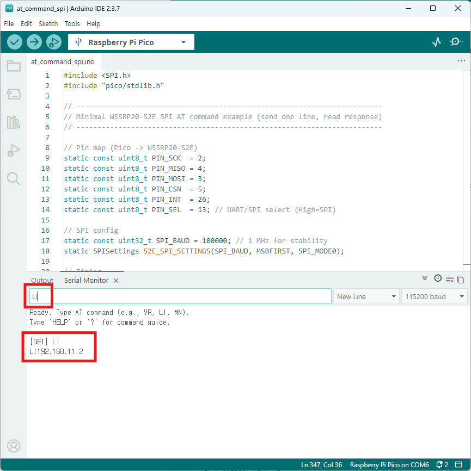Toggle timestamp display in Serial Monitor

438,278
